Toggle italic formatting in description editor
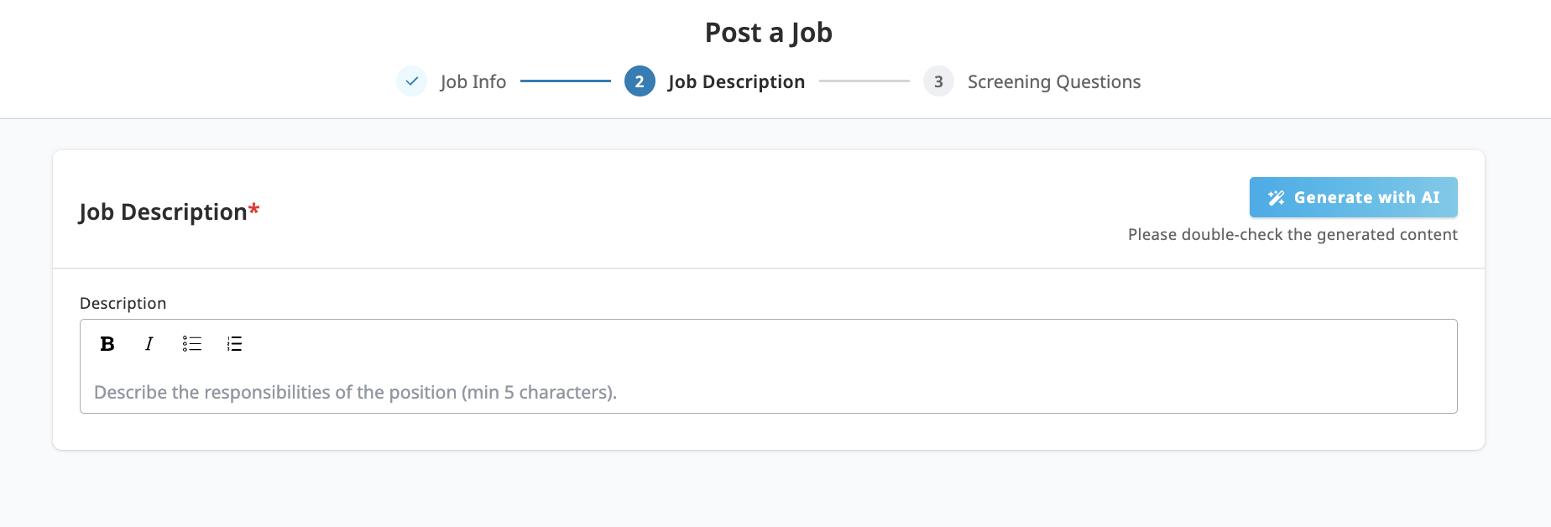The image size is (1551, 527). (x=149, y=343)
